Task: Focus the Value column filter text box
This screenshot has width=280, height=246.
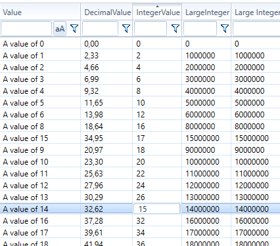Action: (x=26, y=28)
